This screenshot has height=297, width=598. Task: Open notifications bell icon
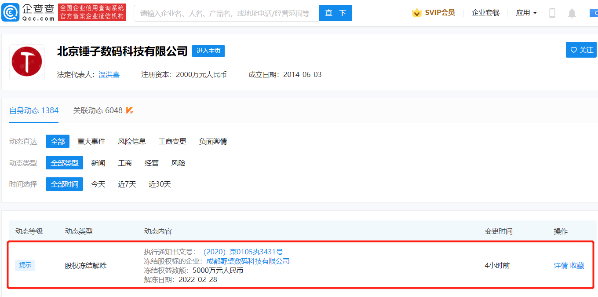(x=572, y=13)
